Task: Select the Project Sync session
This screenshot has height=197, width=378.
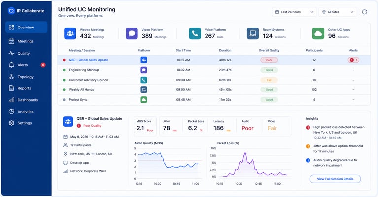Action: click(x=213, y=99)
